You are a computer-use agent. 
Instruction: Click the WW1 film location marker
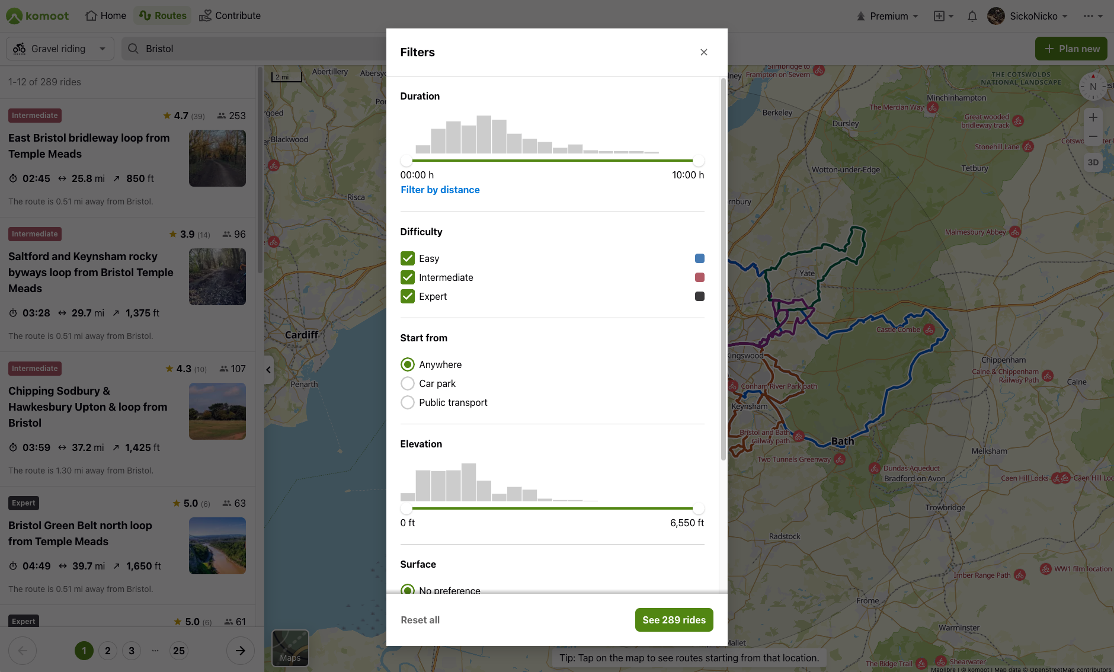[x=1046, y=569]
